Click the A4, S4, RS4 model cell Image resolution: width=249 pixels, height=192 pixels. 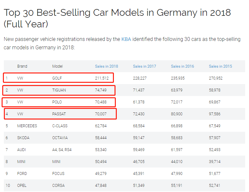pos(62,150)
